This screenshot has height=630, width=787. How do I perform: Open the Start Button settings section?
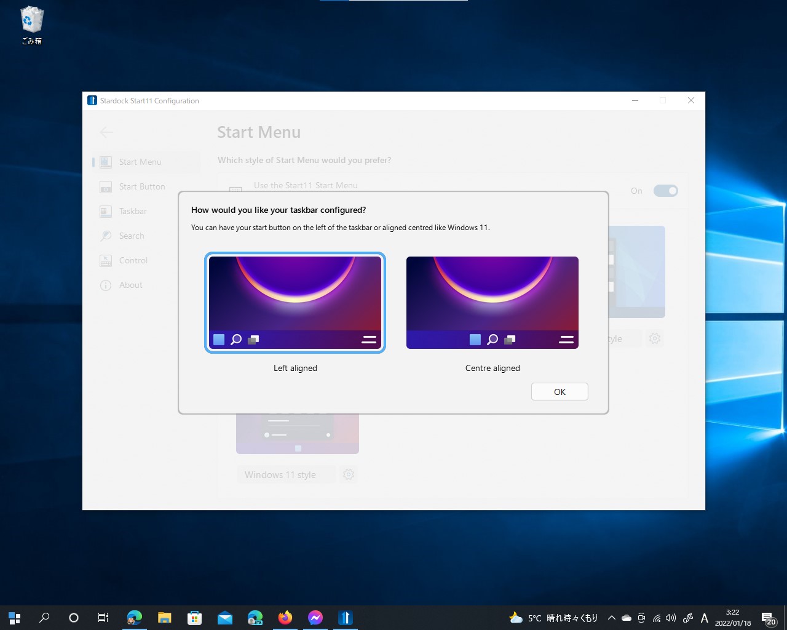tap(146, 186)
